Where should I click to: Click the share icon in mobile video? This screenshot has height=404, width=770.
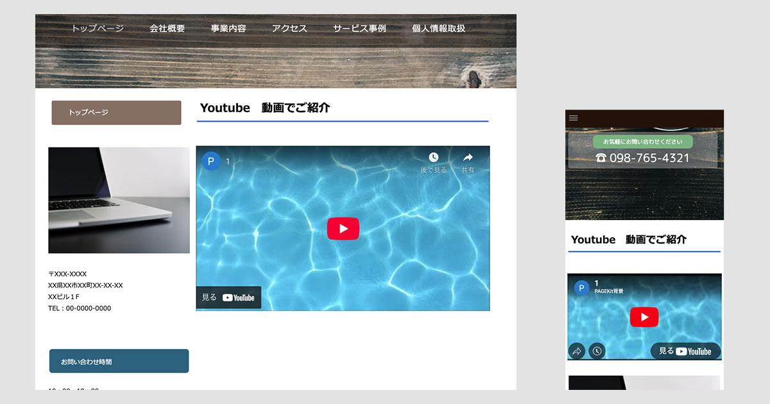[577, 351]
